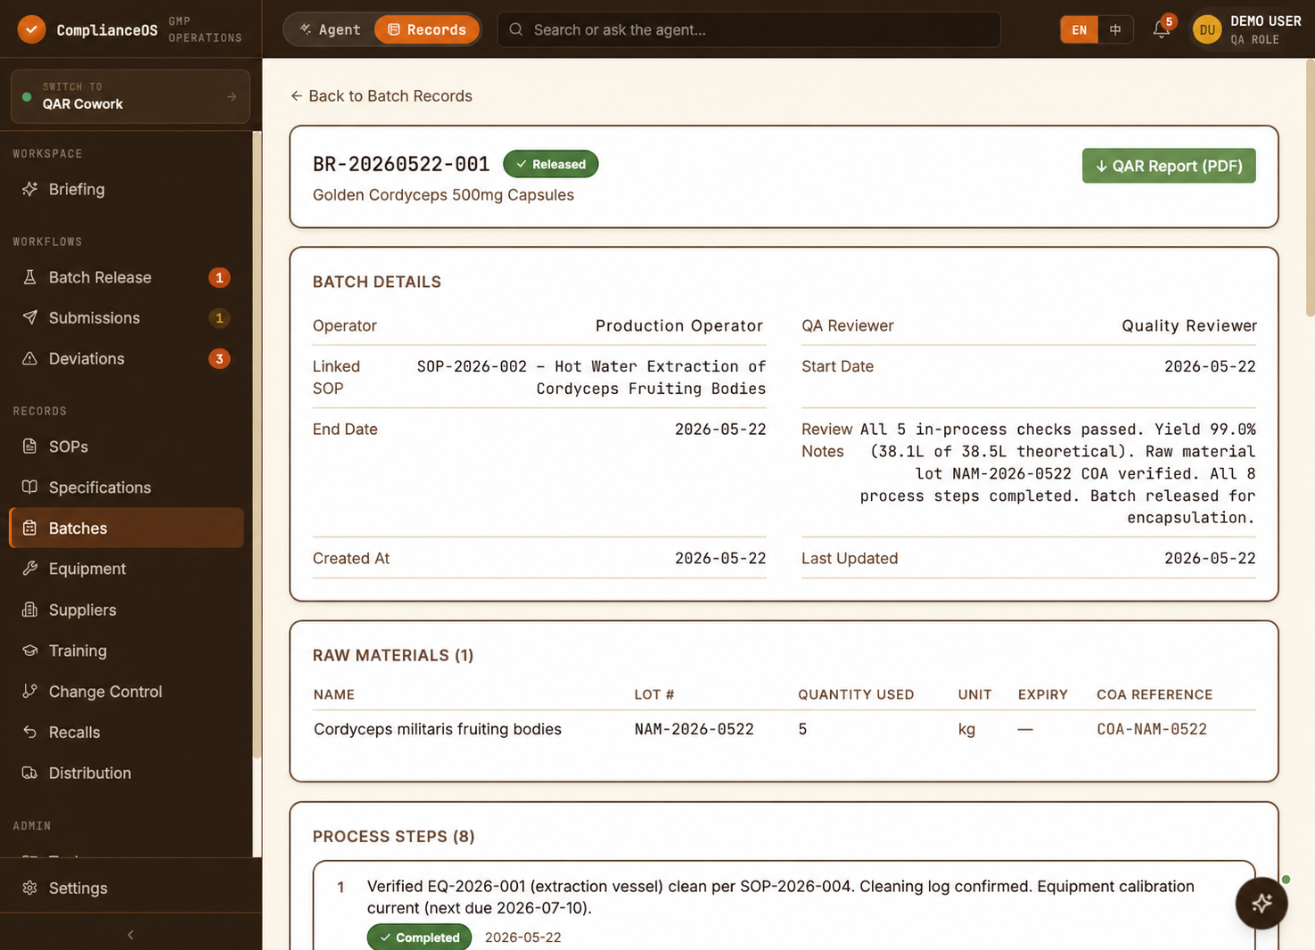Viewport: 1315px width, 950px height.
Task: Click the RAW MATERIALS (1) heading
Action: tap(393, 655)
